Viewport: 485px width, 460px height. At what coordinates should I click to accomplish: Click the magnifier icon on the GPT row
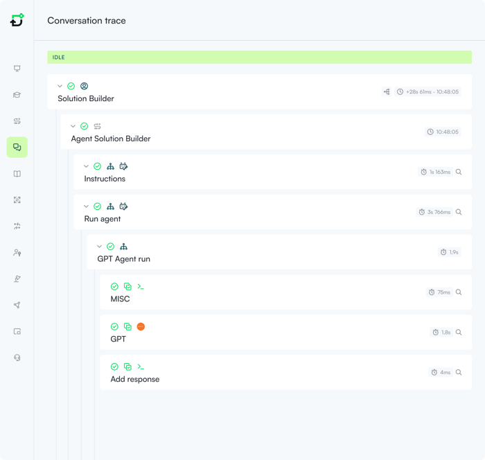[459, 333]
